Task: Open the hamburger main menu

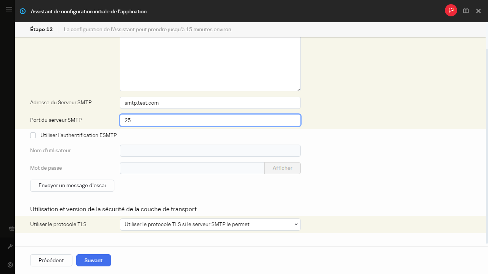Action: click(9, 9)
